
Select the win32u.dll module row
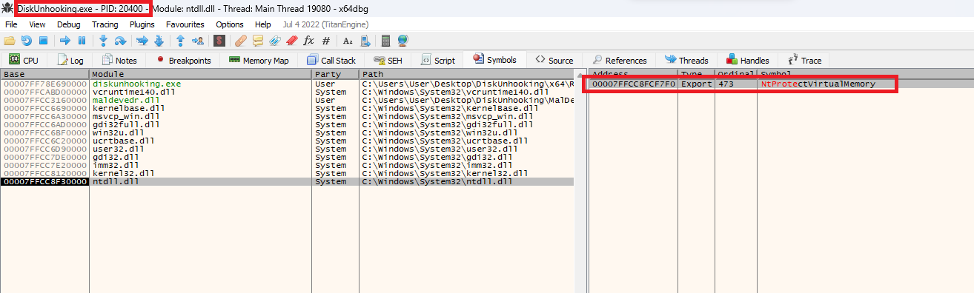tap(287, 132)
